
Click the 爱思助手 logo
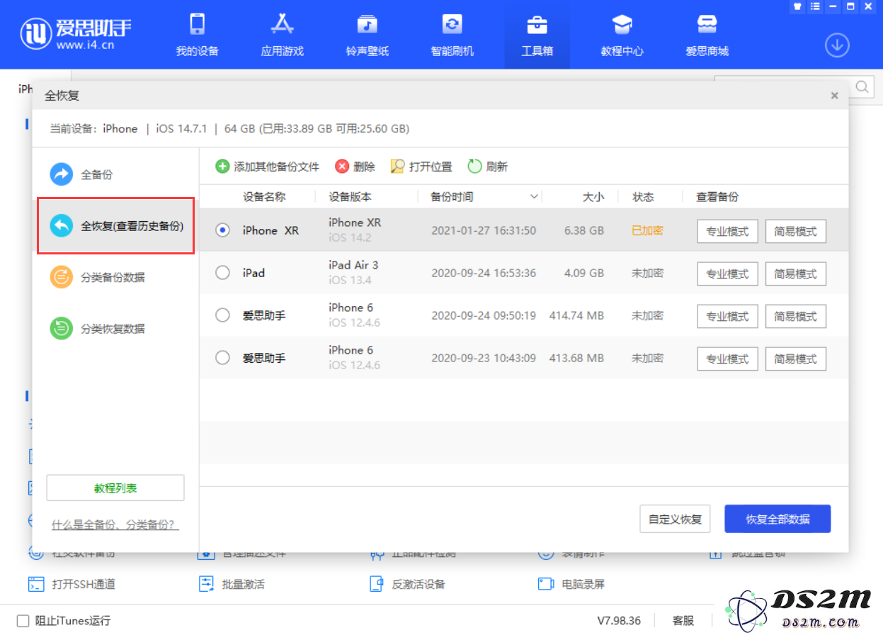point(75,33)
